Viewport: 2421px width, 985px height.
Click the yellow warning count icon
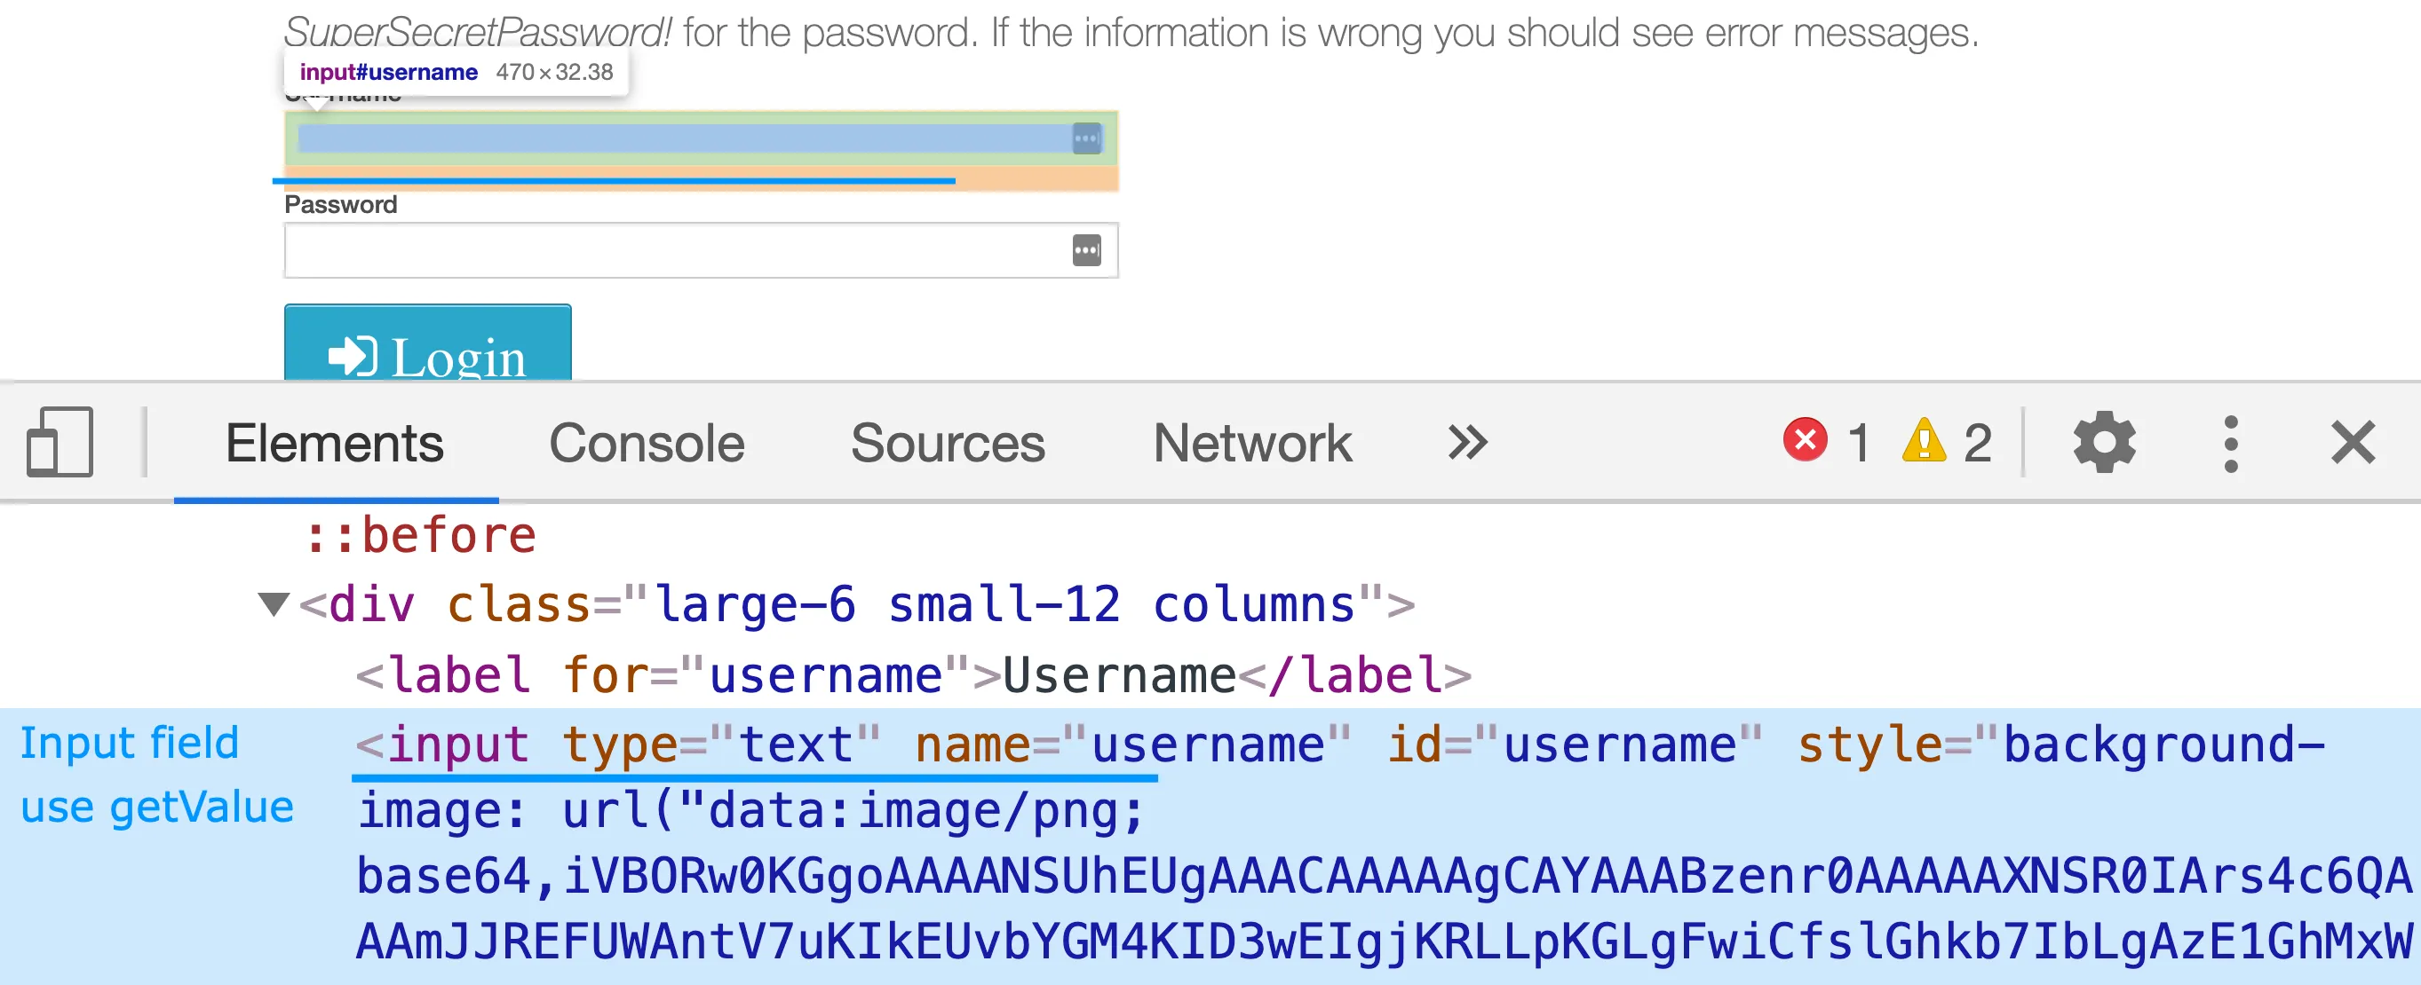(1924, 439)
